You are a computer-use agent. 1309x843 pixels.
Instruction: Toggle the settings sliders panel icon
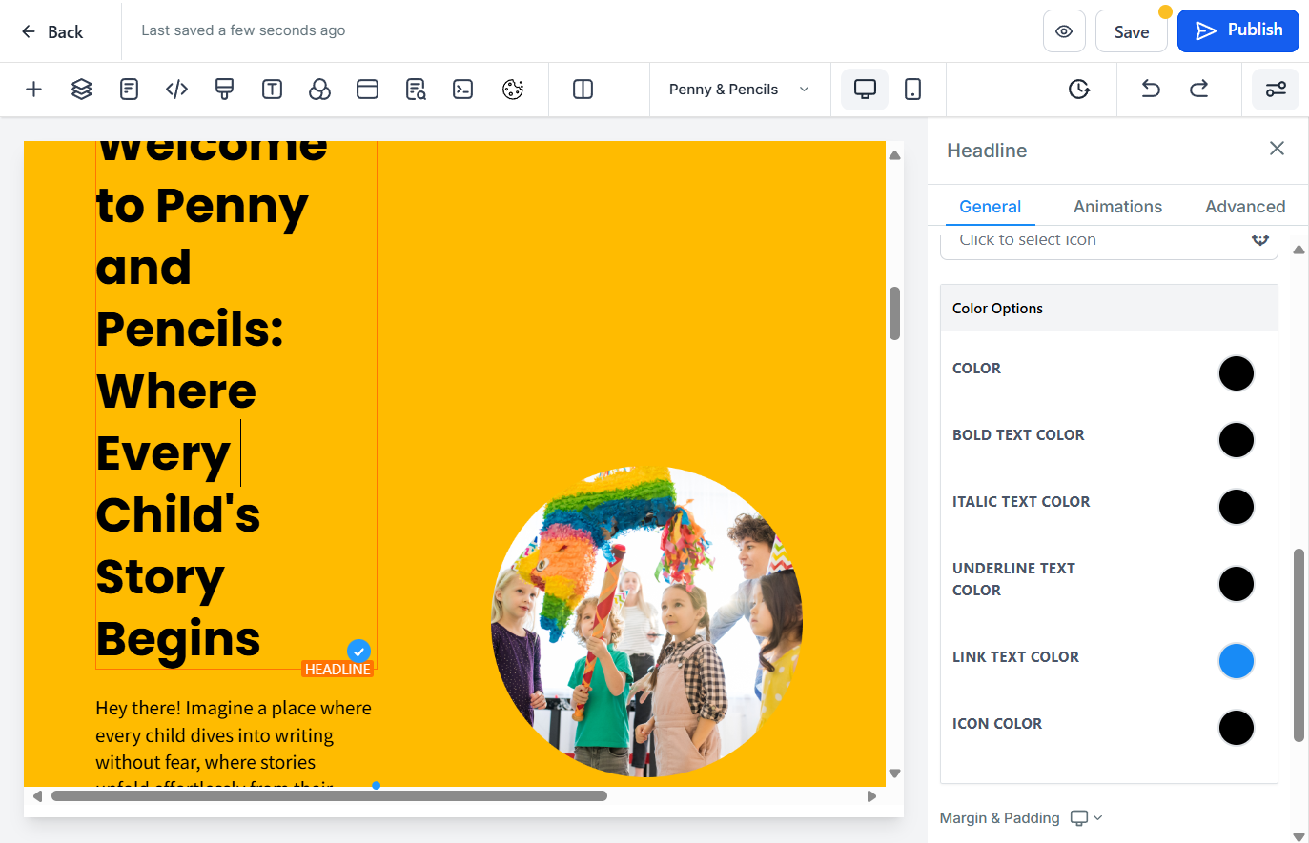1276,90
